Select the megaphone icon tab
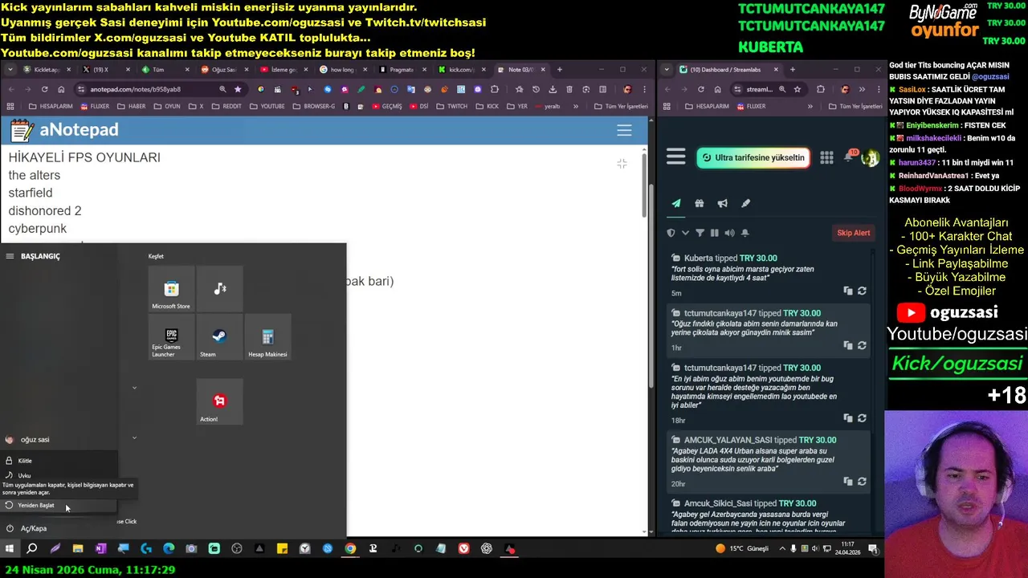The width and height of the screenshot is (1028, 578). click(x=723, y=203)
